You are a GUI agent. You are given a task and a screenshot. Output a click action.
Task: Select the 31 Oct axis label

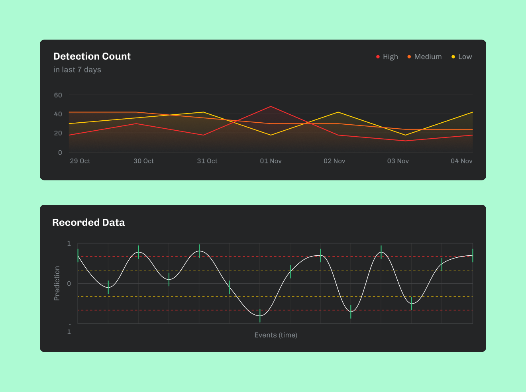pyautogui.click(x=207, y=161)
